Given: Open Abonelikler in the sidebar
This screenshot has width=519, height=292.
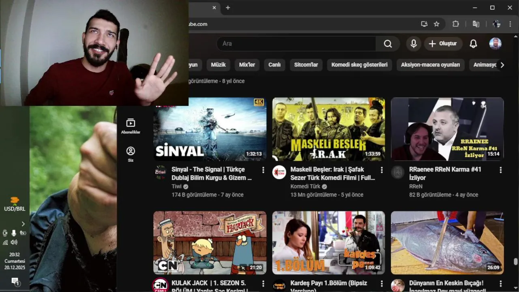Looking at the screenshot, I should click(131, 126).
